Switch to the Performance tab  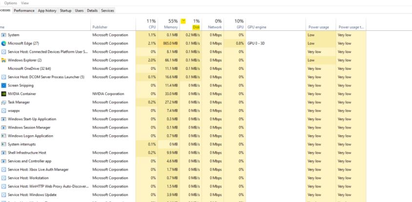pyautogui.click(x=24, y=11)
